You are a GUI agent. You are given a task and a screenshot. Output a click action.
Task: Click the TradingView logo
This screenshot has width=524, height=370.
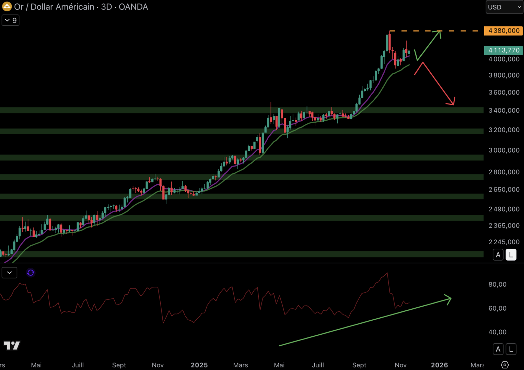[12, 345]
